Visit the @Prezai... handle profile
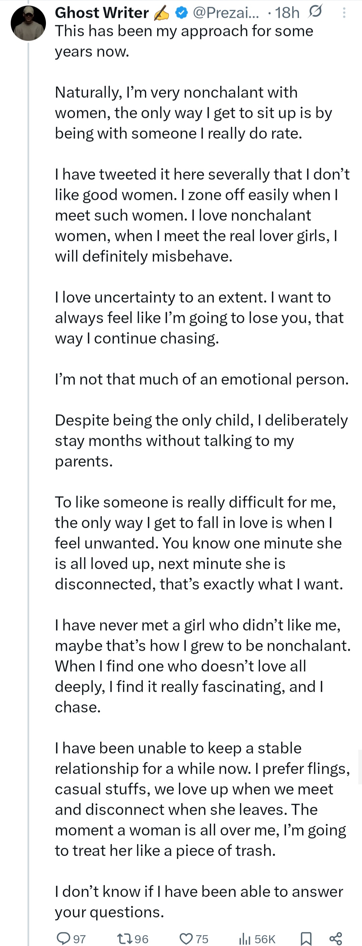362x946 pixels. [226, 13]
